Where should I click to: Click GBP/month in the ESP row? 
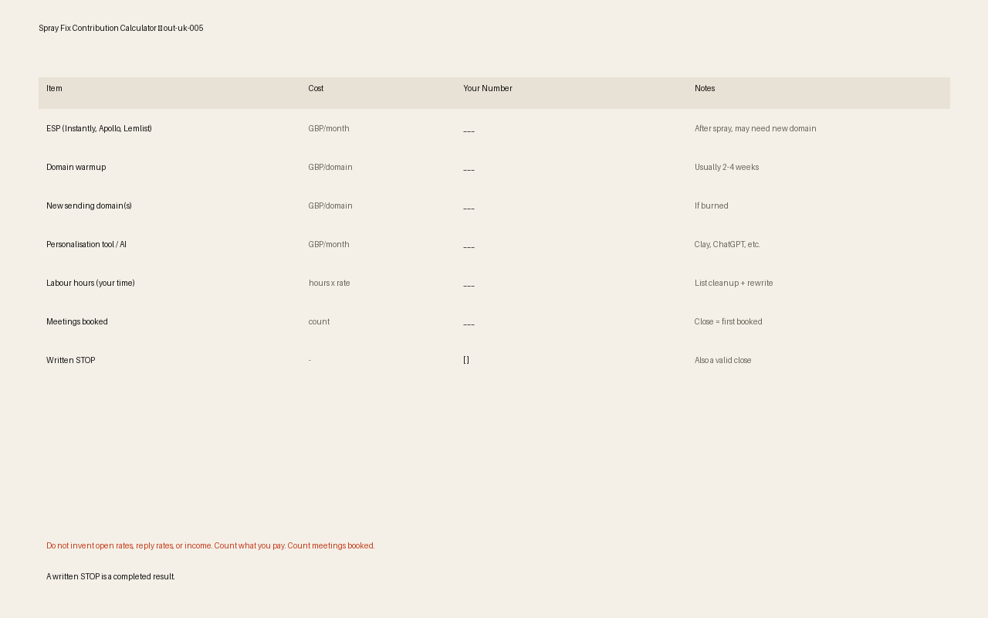(x=329, y=129)
